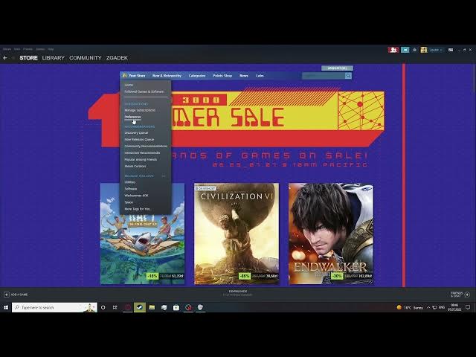Click the store search magnifier button
This screenshot has height=357, width=476.
(x=348, y=76)
